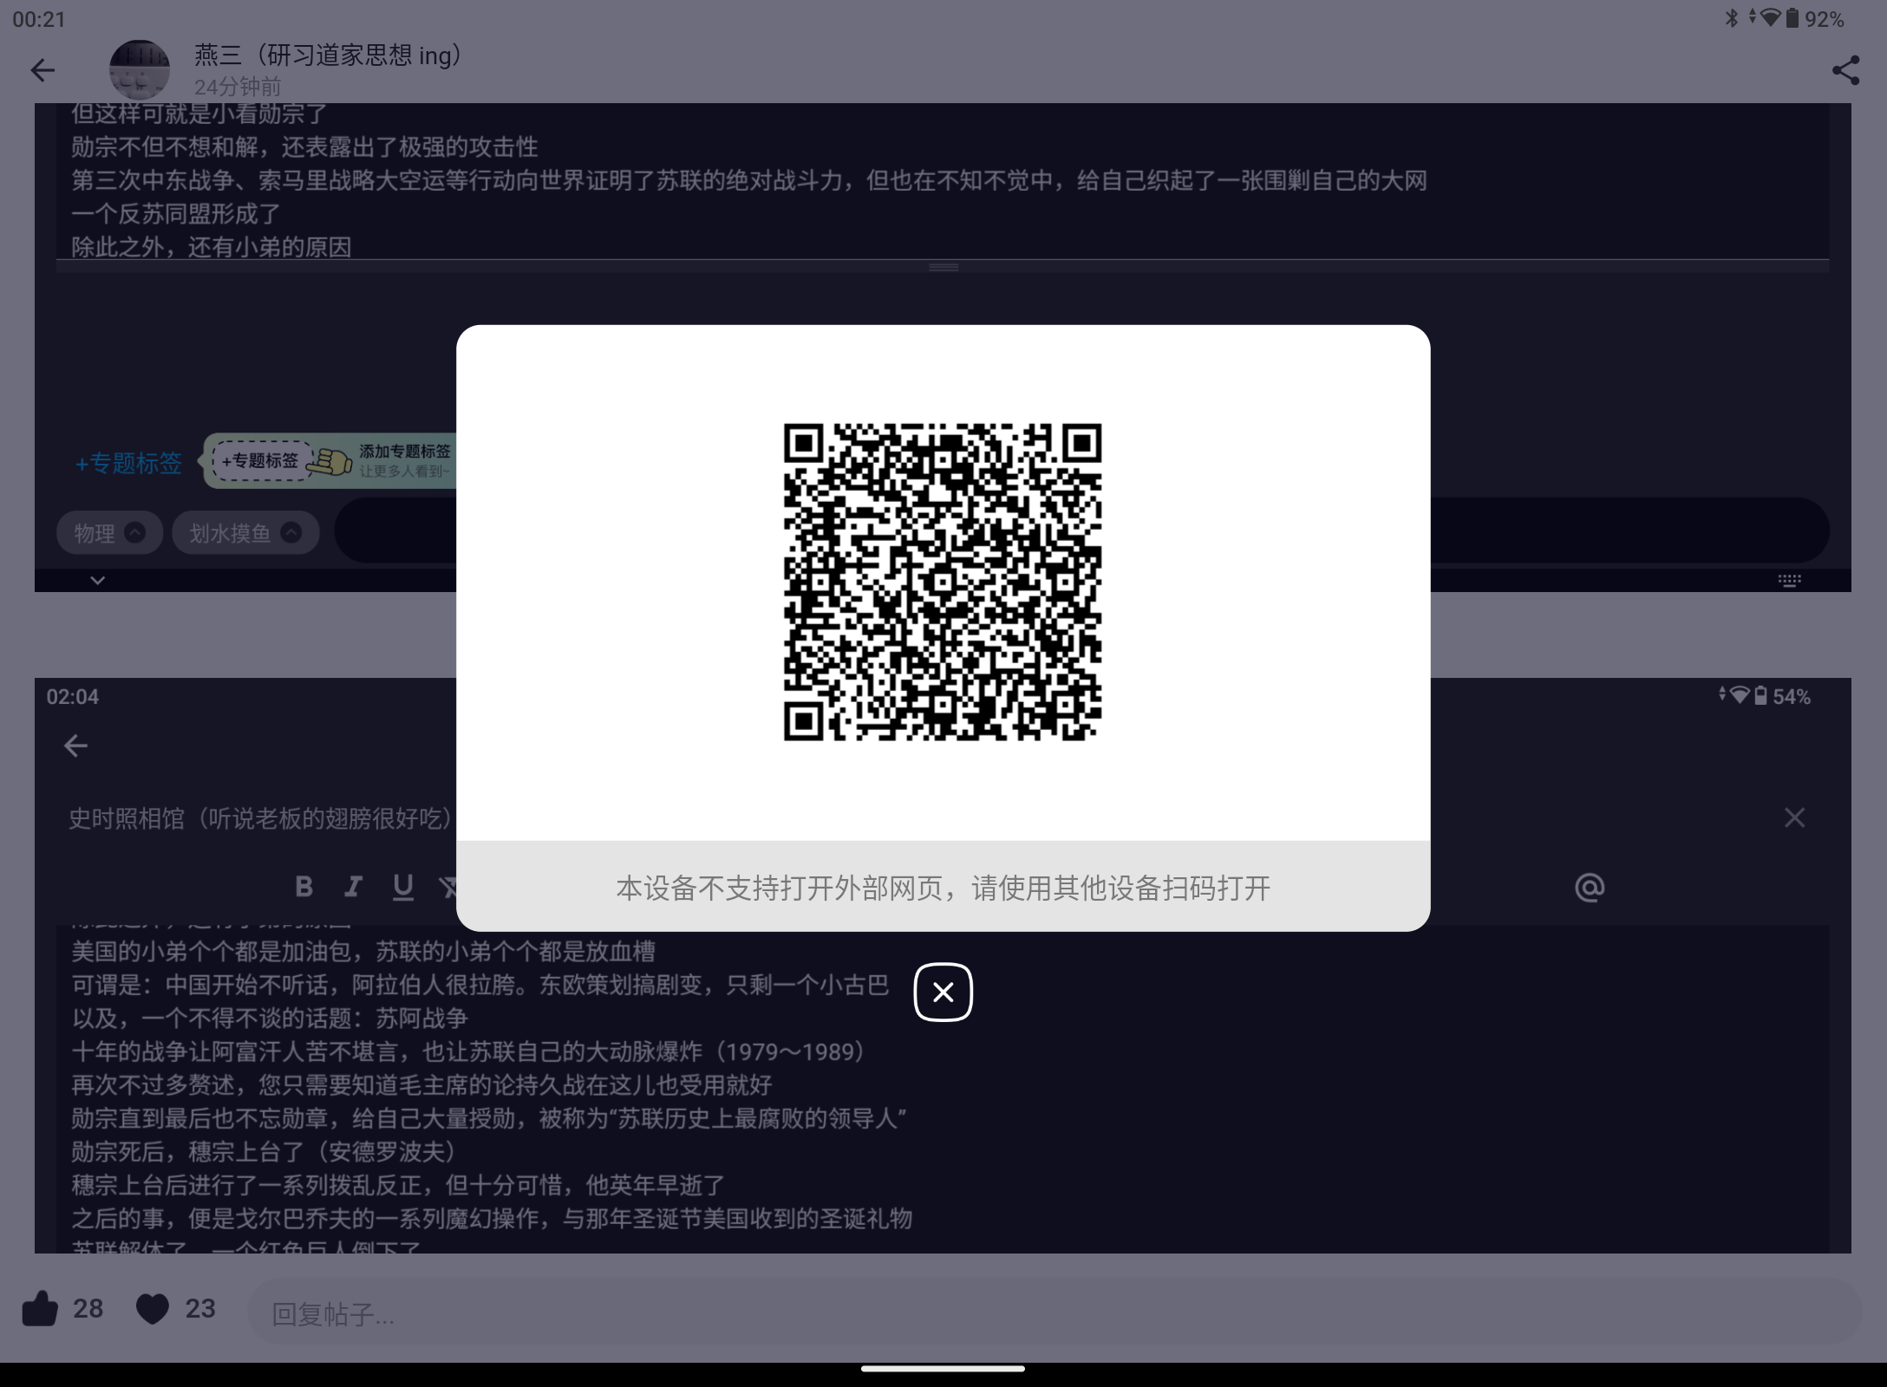Toggle the italic I icon
The height and width of the screenshot is (1387, 1887).
tap(353, 886)
